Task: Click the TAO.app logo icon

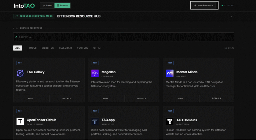Action: [x=95, y=121]
